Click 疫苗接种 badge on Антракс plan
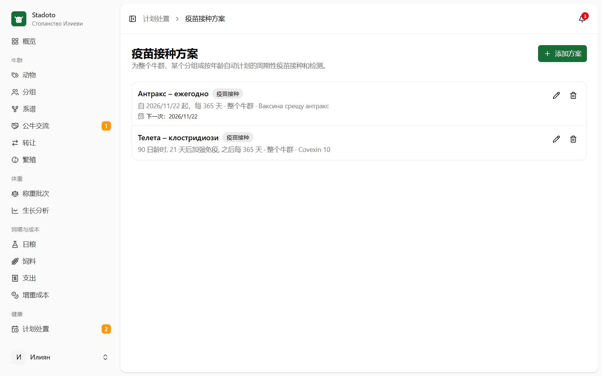Image resolution: width=602 pixels, height=376 pixels. tap(228, 94)
